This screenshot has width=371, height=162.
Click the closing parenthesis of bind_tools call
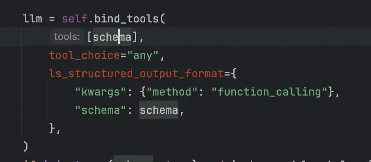[26, 146]
